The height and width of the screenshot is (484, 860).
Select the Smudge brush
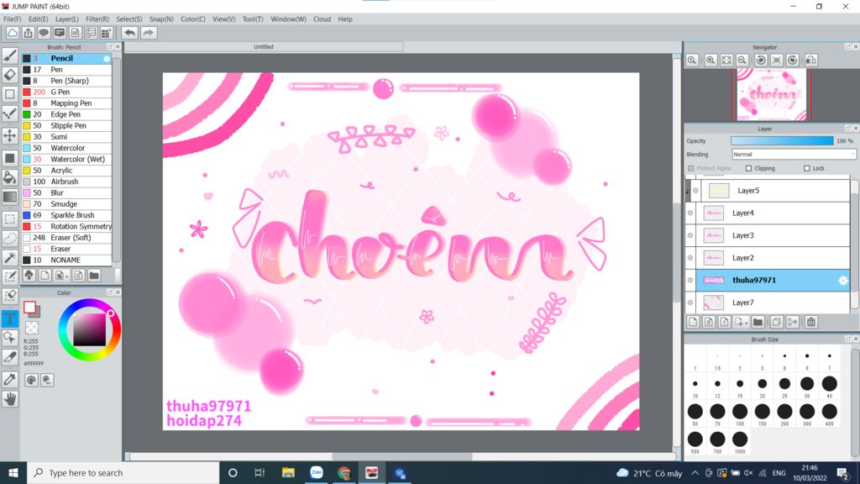click(x=66, y=204)
